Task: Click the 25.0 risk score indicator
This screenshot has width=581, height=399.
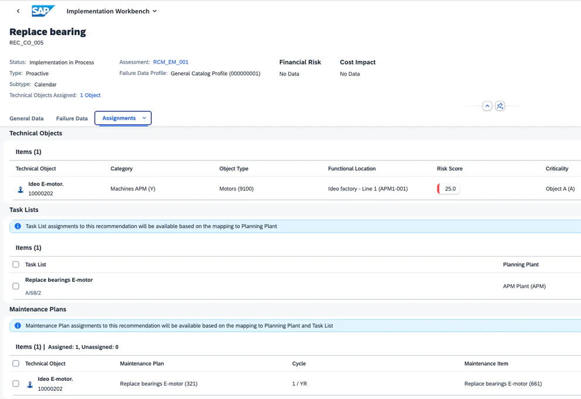Action: click(x=449, y=189)
